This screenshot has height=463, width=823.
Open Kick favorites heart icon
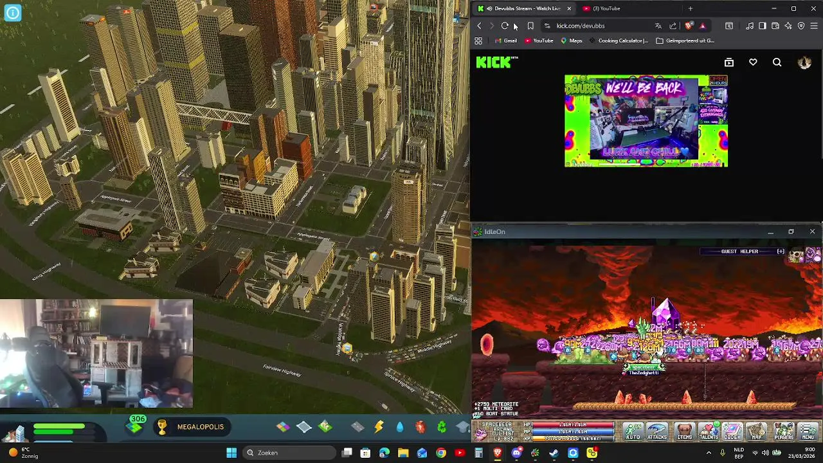(753, 62)
